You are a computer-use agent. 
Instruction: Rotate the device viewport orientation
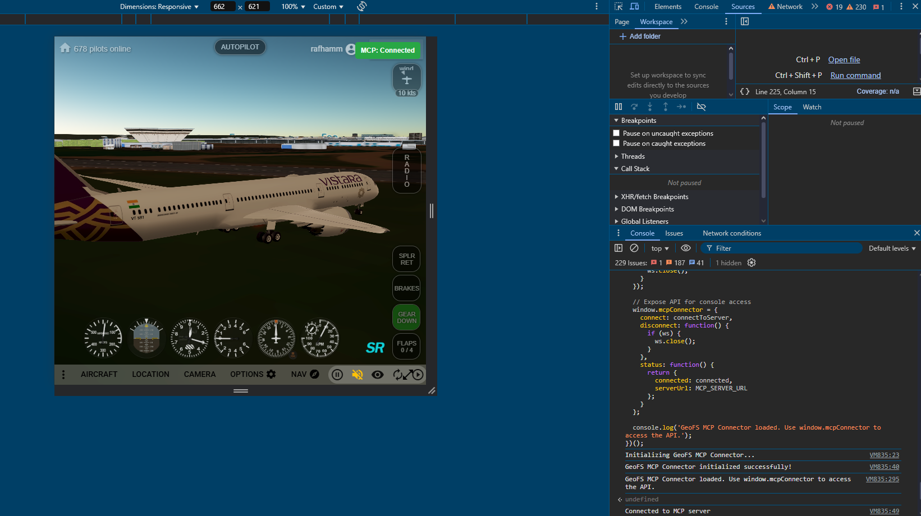pyautogui.click(x=362, y=6)
